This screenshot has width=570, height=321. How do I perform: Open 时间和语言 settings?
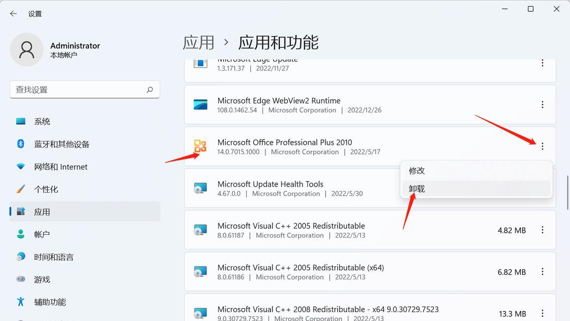click(85, 257)
